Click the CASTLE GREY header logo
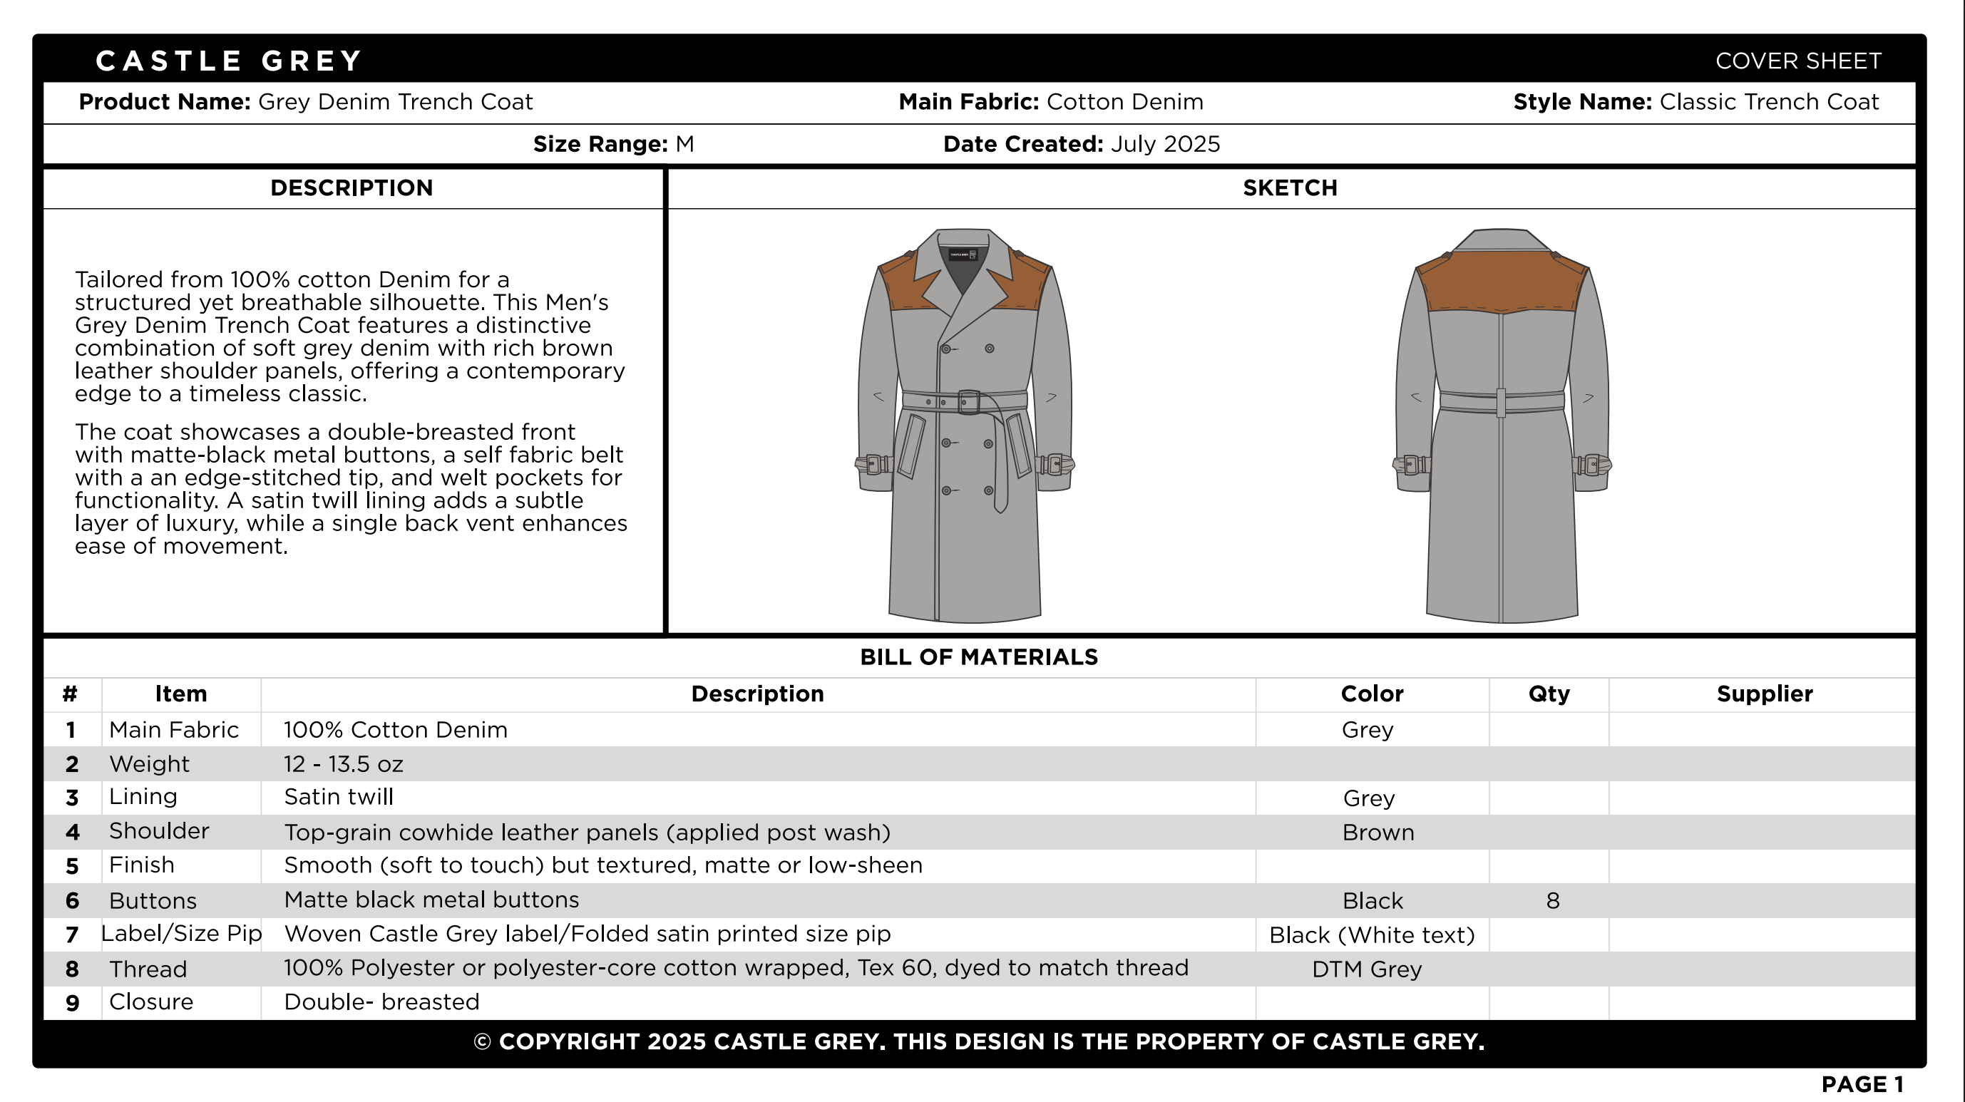 (x=229, y=61)
